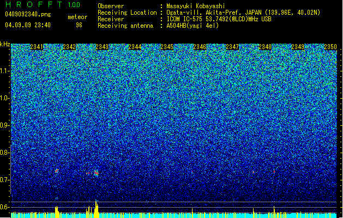Click the strong red echo at 2343
Image resolution: width=343 pixels, height=218 pixels.
coord(97,173)
